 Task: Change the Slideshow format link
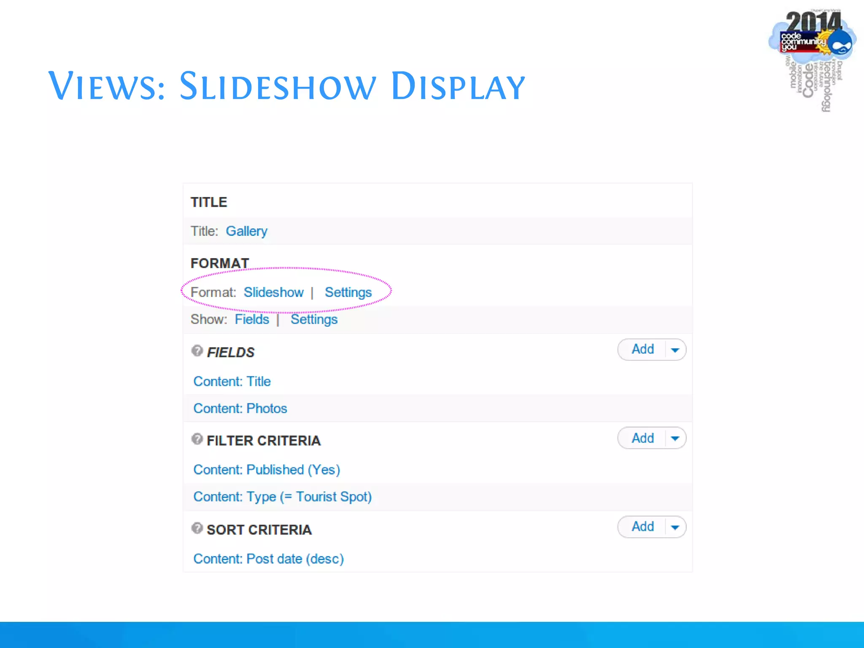click(273, 292)
